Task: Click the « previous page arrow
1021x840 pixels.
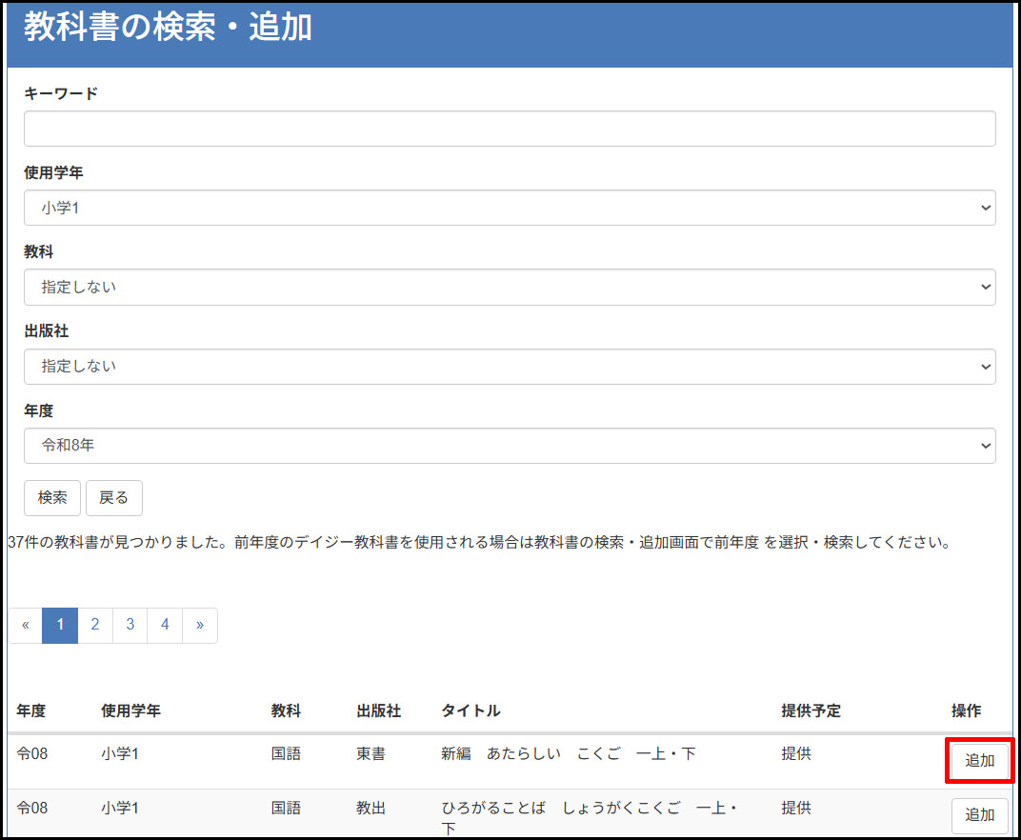Action: pos(25,625)
